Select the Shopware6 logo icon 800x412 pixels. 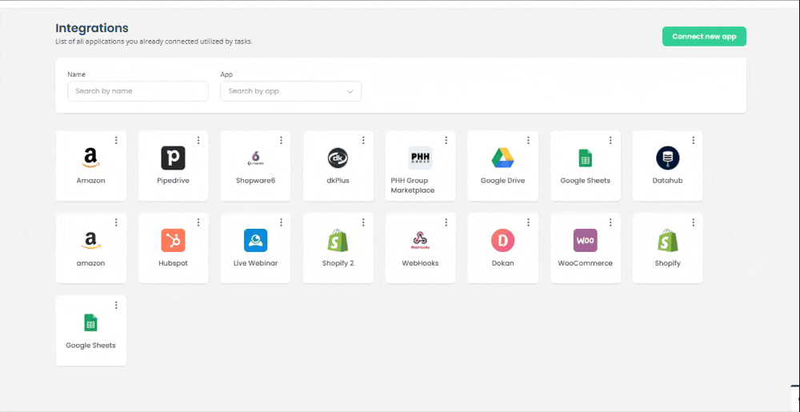pos(255,158)
